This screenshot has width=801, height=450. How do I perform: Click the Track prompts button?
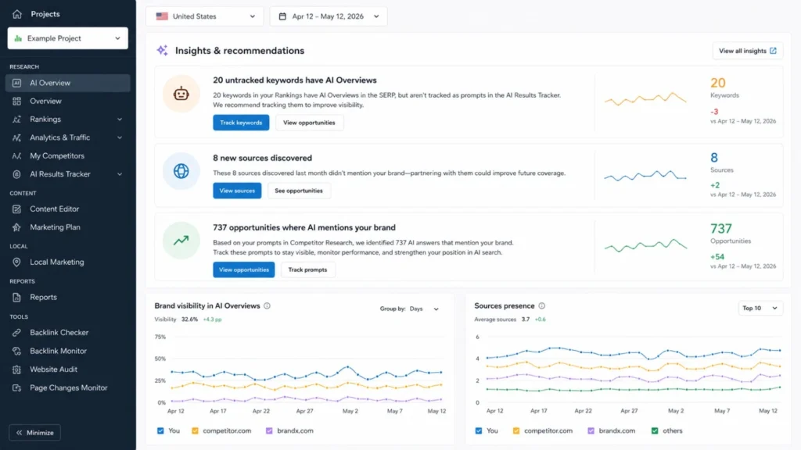tap(307, 270)
